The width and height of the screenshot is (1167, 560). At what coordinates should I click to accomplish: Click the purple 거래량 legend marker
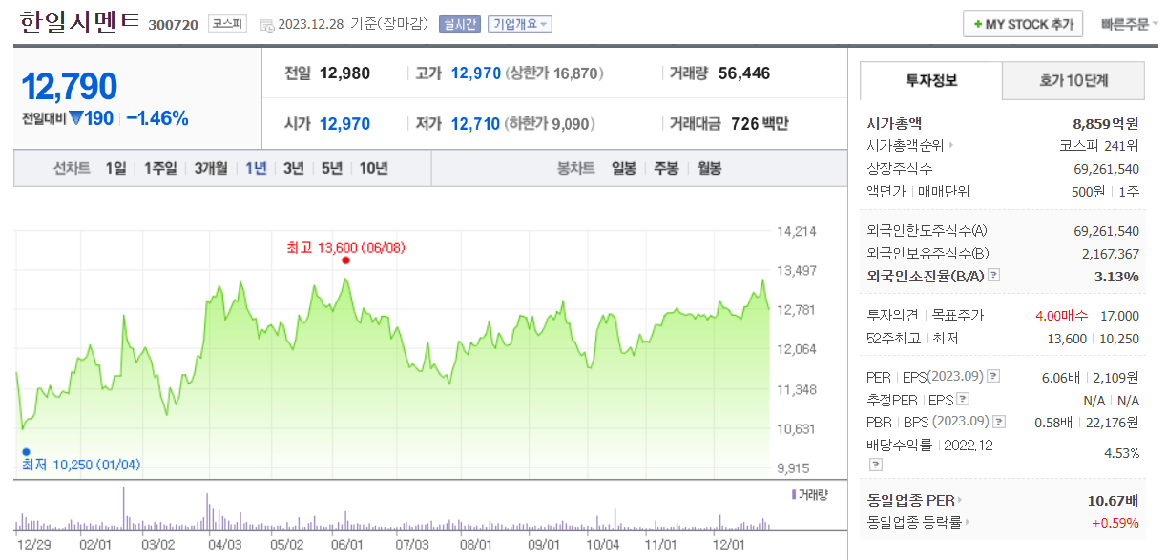coord(794,494)
